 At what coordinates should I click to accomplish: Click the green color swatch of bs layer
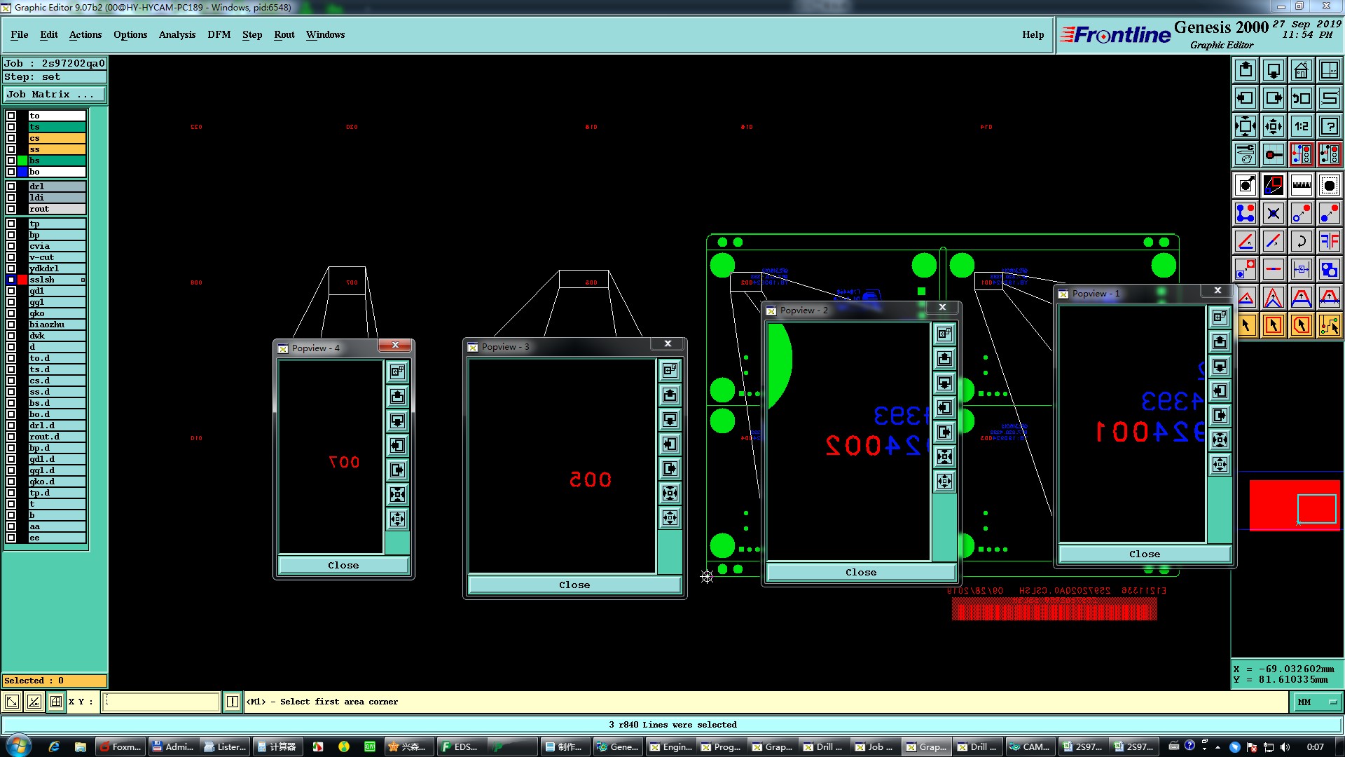click(23, 161)
